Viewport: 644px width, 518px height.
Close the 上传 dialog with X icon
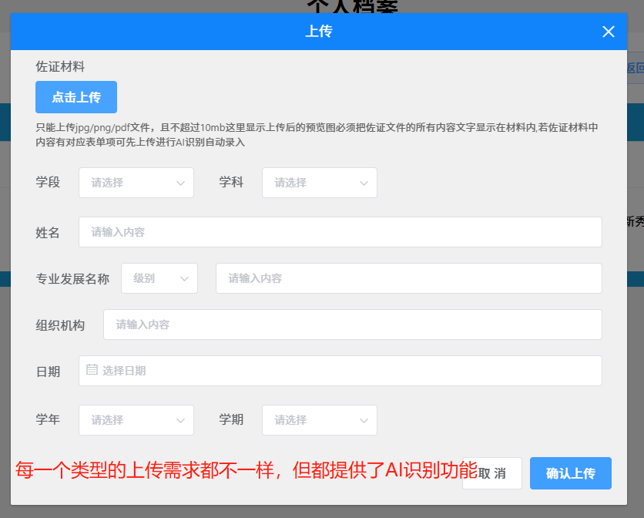pyautogui.click(x=609, y=32)
